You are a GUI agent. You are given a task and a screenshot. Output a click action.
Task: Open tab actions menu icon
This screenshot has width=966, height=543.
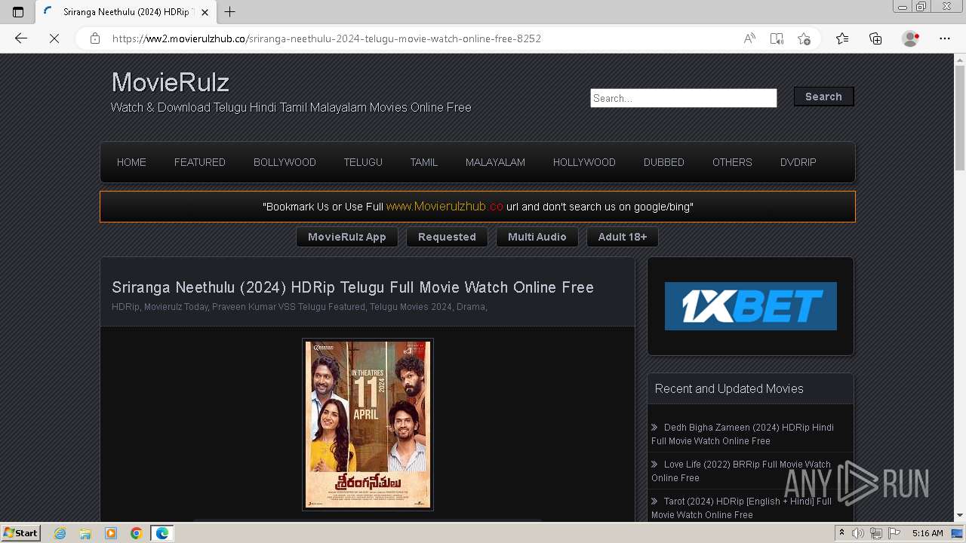18,11
